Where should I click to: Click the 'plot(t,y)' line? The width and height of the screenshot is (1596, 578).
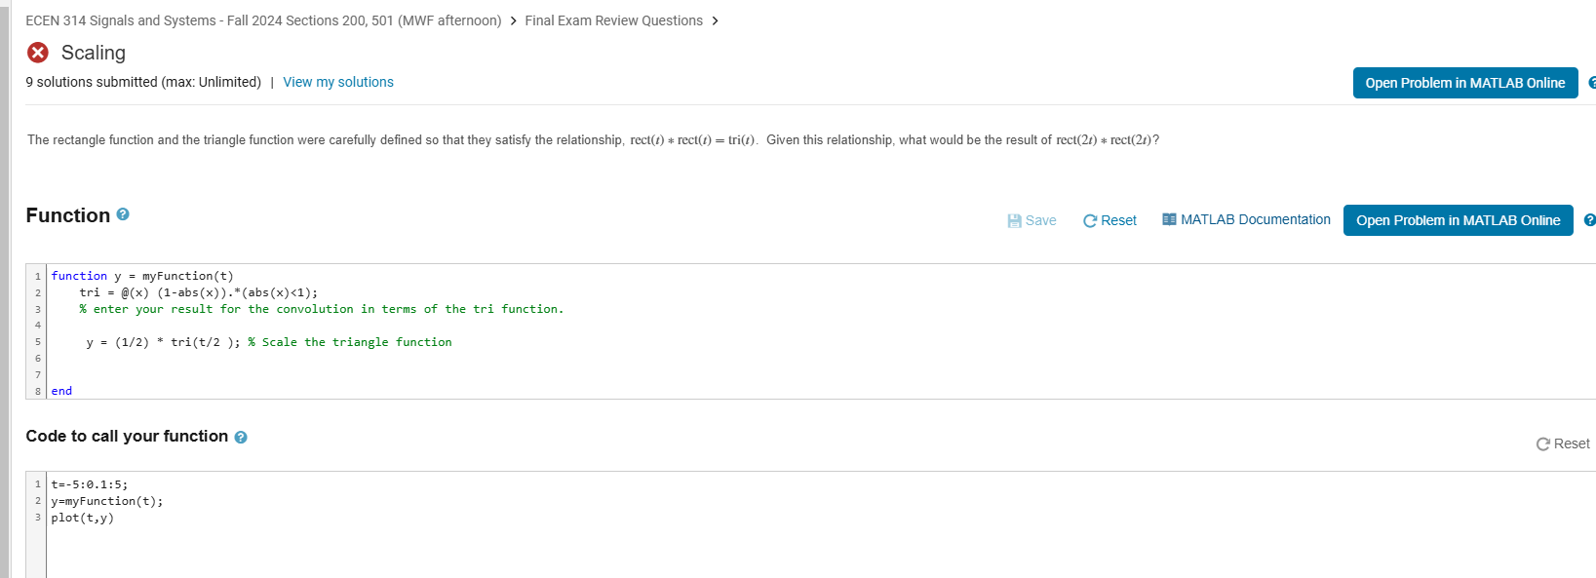pos(82,518)
